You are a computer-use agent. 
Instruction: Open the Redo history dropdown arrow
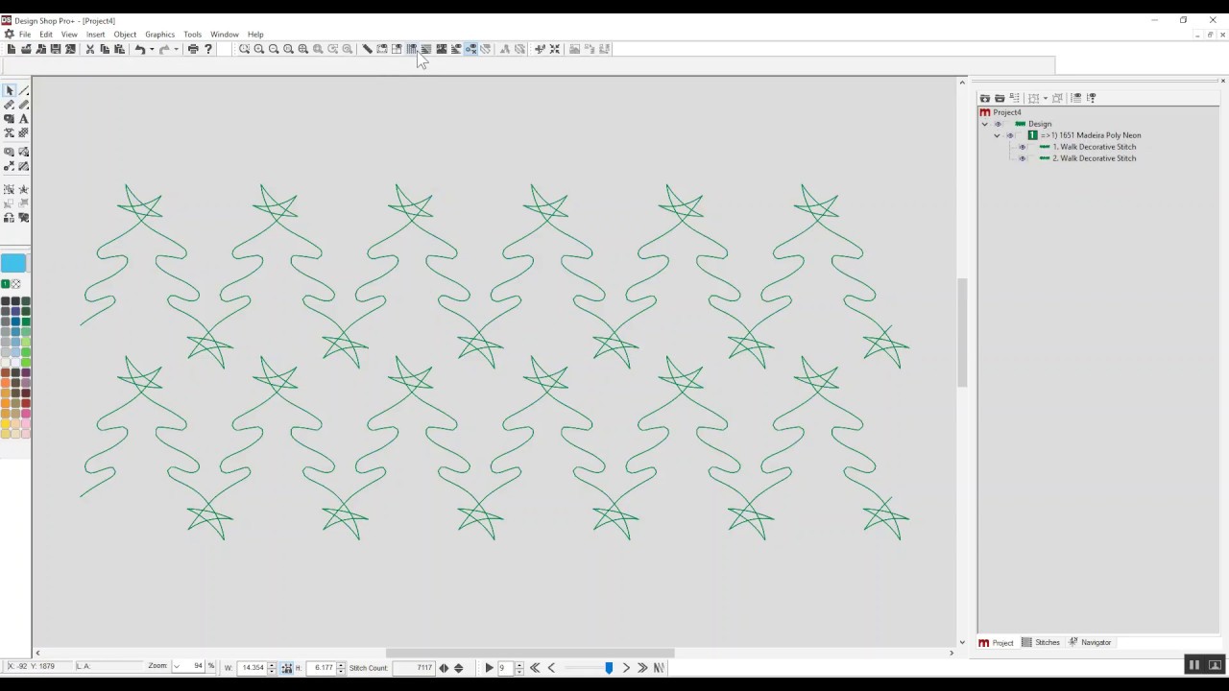click(x=177, y=49)
